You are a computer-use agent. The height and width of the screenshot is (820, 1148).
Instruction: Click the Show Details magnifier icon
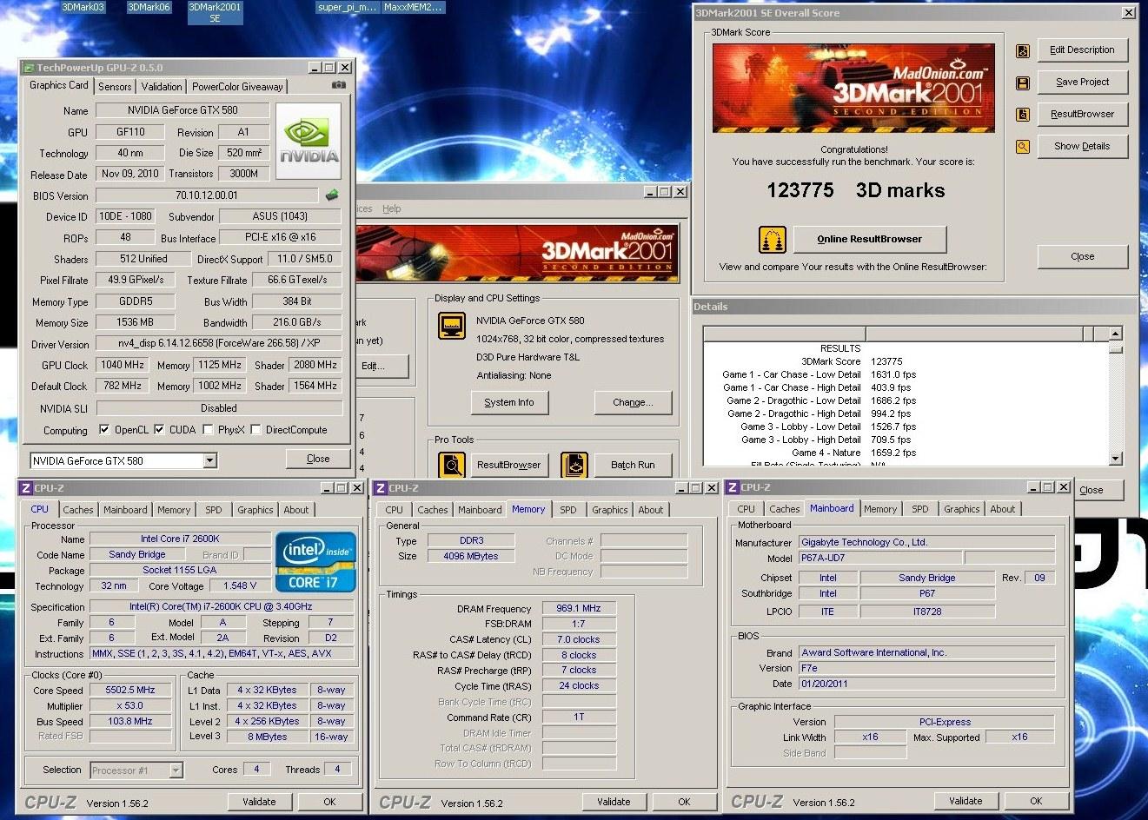point(1023,147)
